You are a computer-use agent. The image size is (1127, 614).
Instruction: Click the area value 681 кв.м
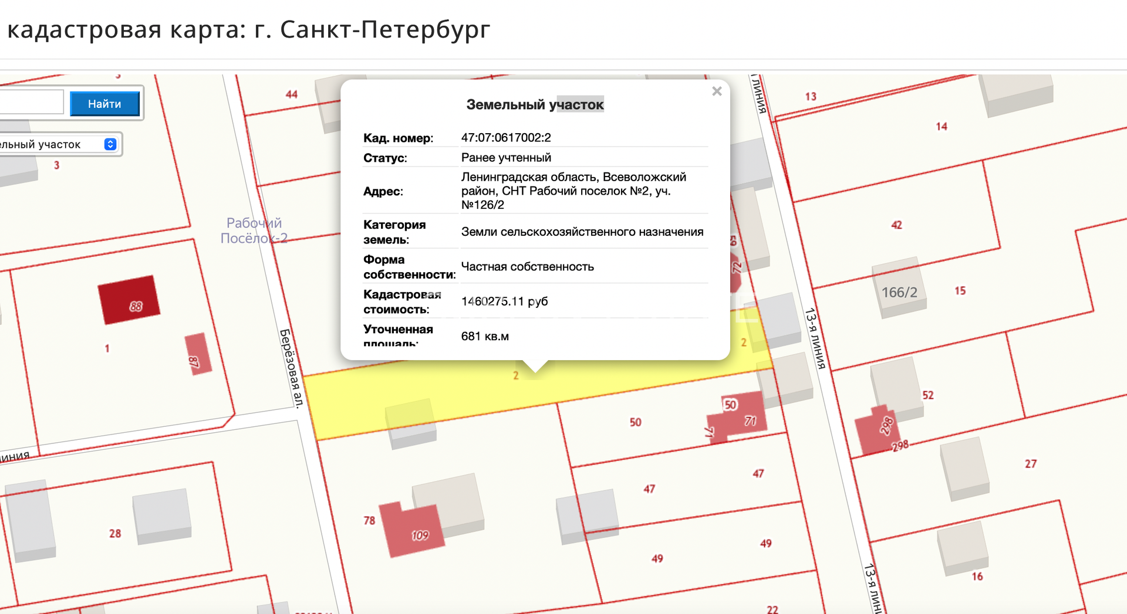pos(485,337)
